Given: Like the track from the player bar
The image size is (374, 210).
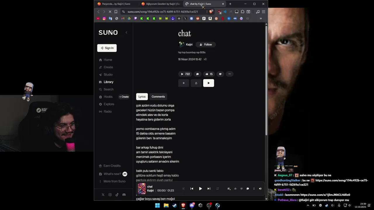Looking at the screenshot, I should pos(235,189).
